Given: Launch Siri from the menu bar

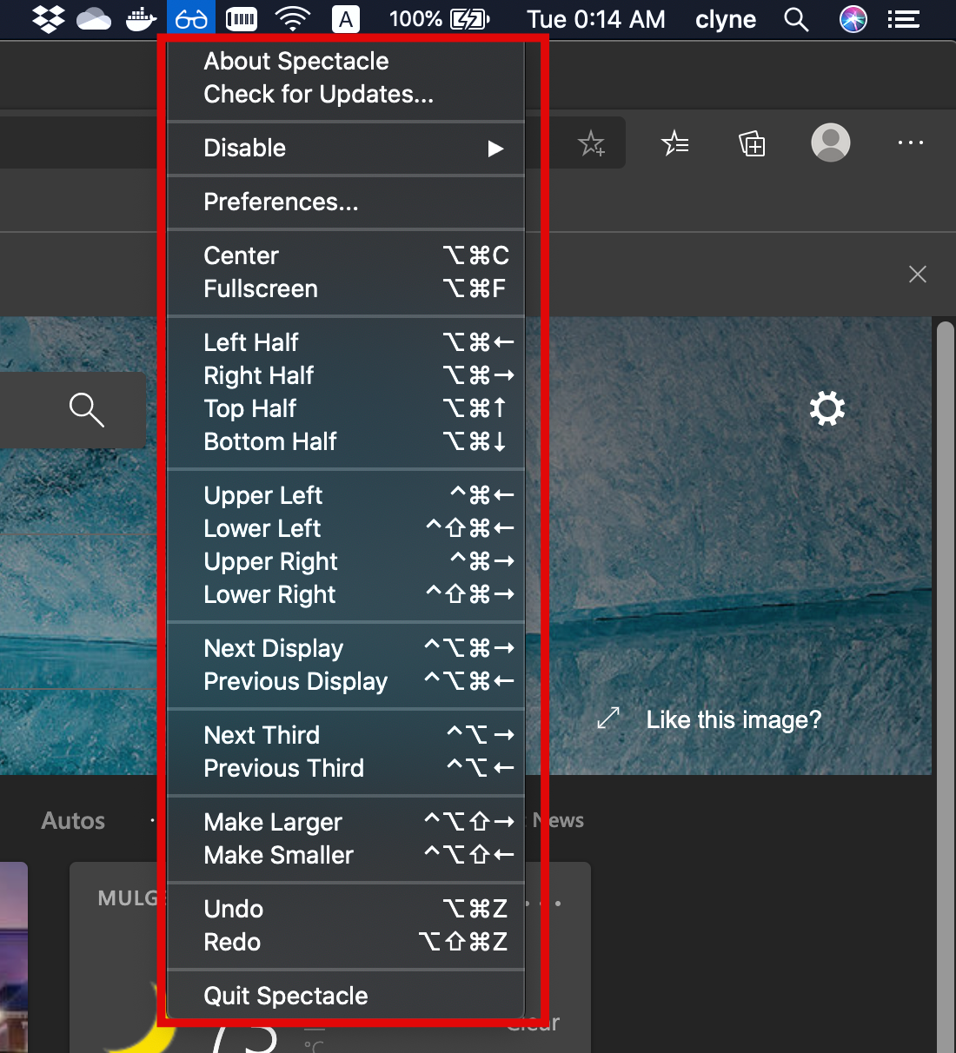Looking at the screenshot, I should (853, 19).
